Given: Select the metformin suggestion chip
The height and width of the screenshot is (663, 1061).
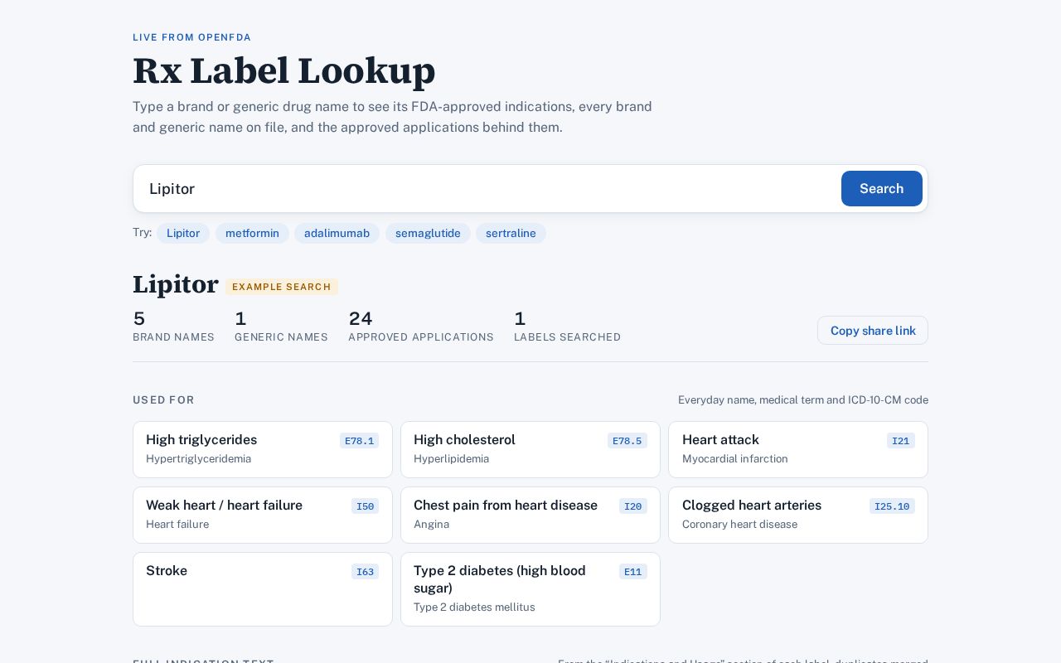Looking at the screenshot, I should (252, 233).
